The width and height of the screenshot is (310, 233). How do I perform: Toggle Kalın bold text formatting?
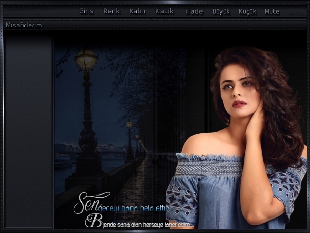click(137, 11)
